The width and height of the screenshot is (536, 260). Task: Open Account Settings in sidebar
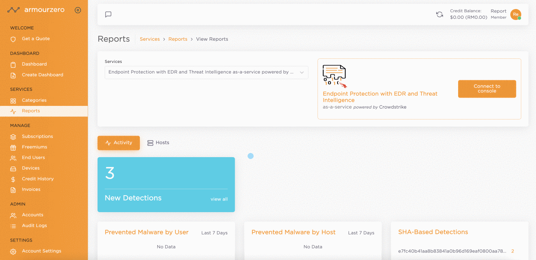pyautogui.click(x=42, y=251)
